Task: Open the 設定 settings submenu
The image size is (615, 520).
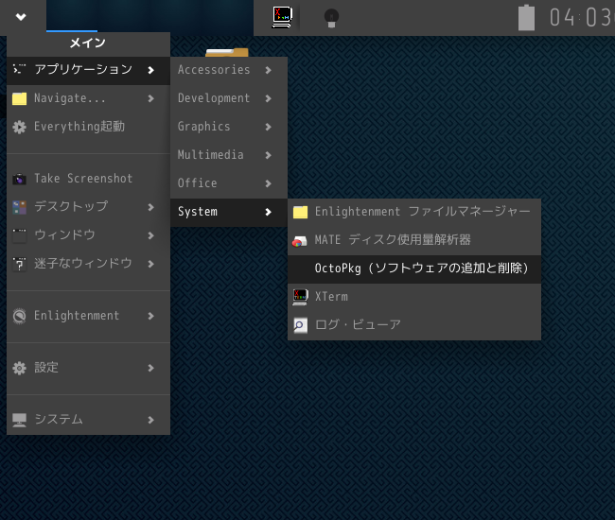Action: (88, 368)
